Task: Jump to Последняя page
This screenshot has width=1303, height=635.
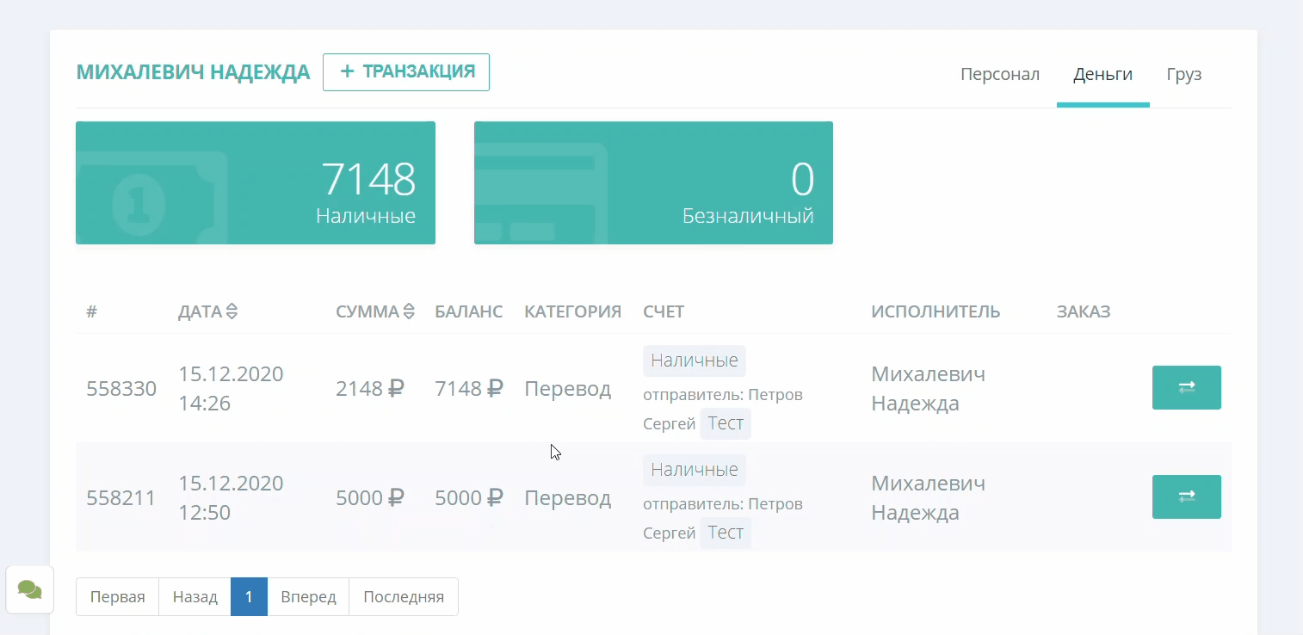Action: [x=404, y=596]
